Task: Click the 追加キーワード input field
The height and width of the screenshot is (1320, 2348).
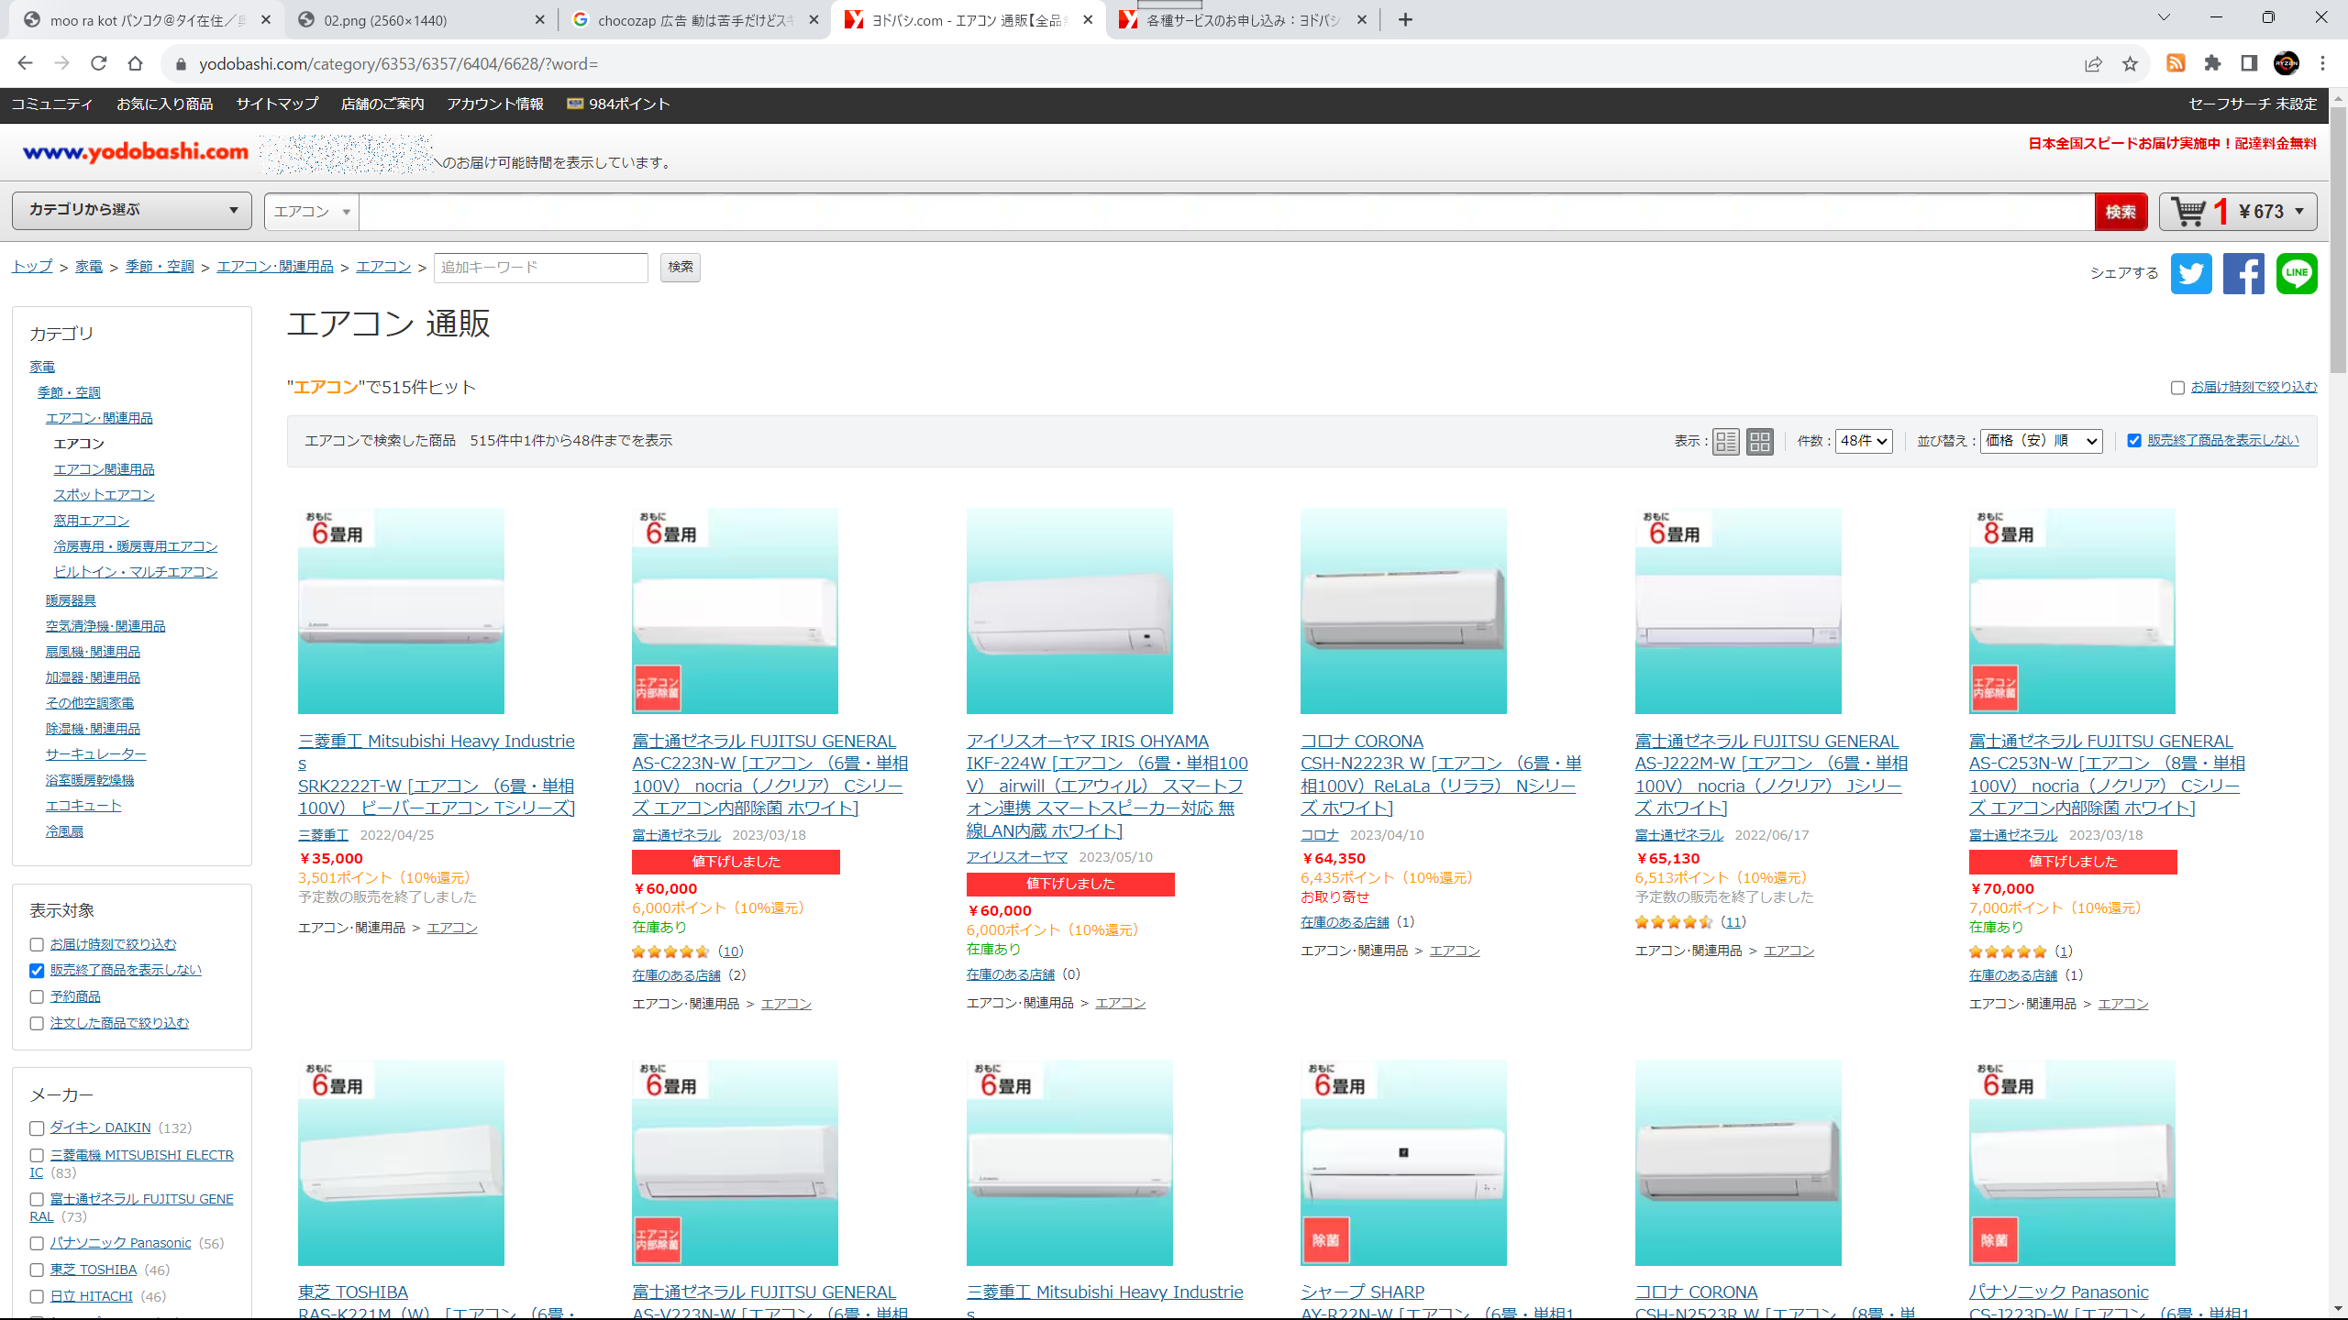Action: click(x=541, y=268)
